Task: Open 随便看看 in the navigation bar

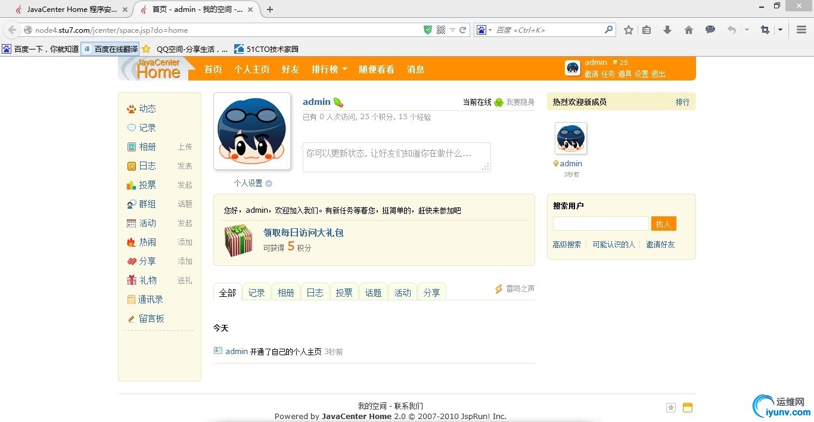Action: (x=377, y=69)
